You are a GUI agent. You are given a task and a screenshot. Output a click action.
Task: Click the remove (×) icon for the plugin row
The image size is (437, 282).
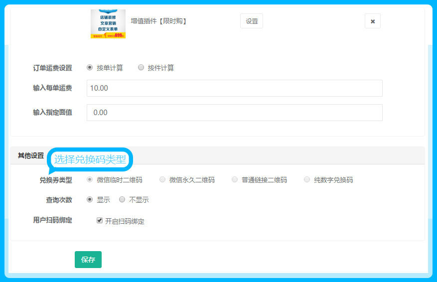click(372, 21)
